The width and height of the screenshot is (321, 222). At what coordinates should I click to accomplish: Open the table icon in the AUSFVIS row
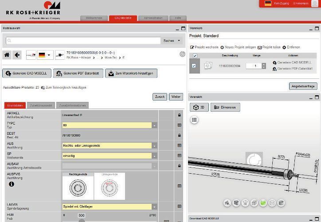tap(179, 186)
